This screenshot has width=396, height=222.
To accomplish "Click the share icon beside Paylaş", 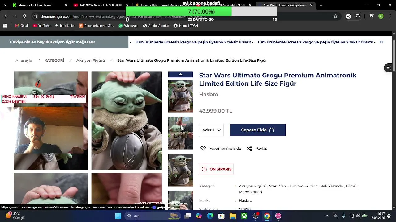I will [x=249, y=148].
